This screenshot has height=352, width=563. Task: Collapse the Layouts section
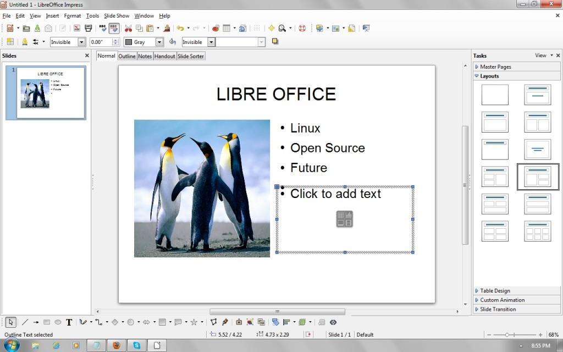coord(517,76)
